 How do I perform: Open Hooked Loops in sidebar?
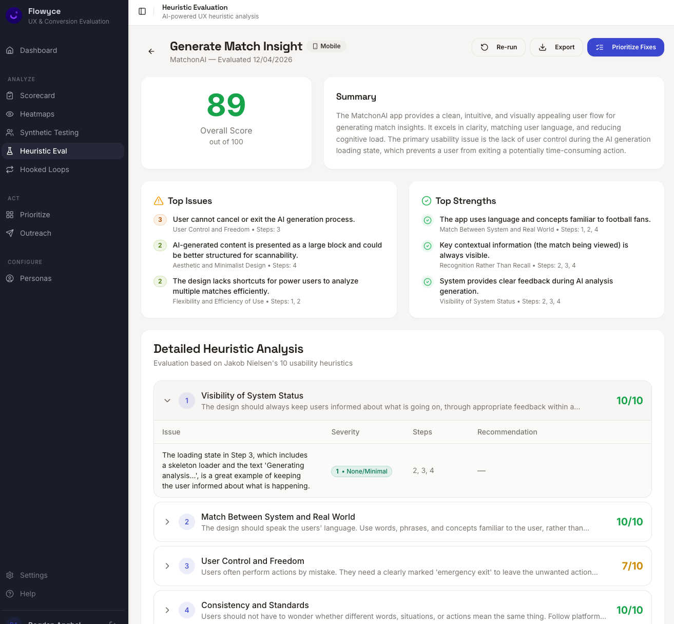click(x=62, y=169)
